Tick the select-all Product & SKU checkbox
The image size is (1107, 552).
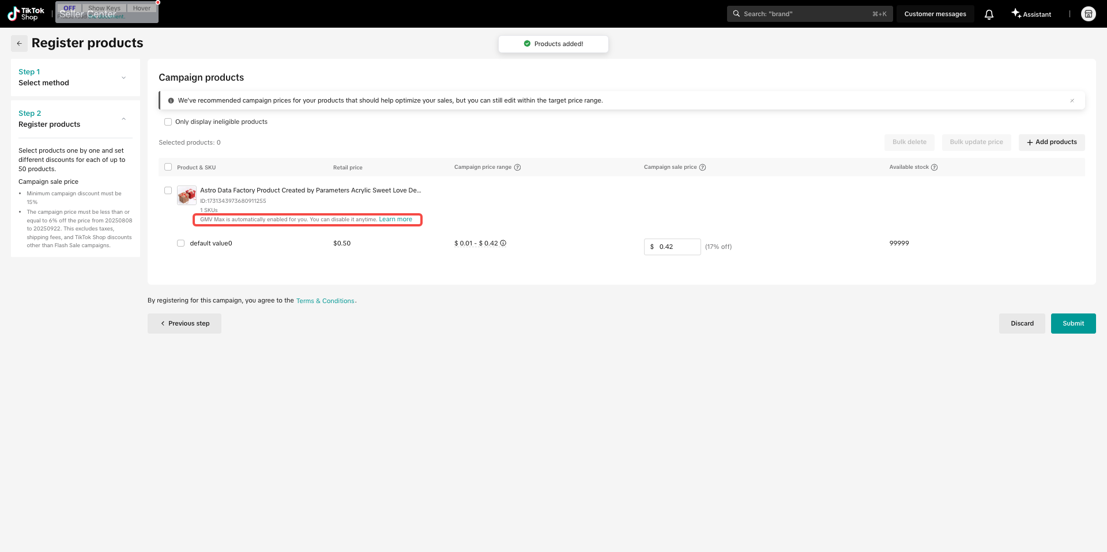click(168, 167)
